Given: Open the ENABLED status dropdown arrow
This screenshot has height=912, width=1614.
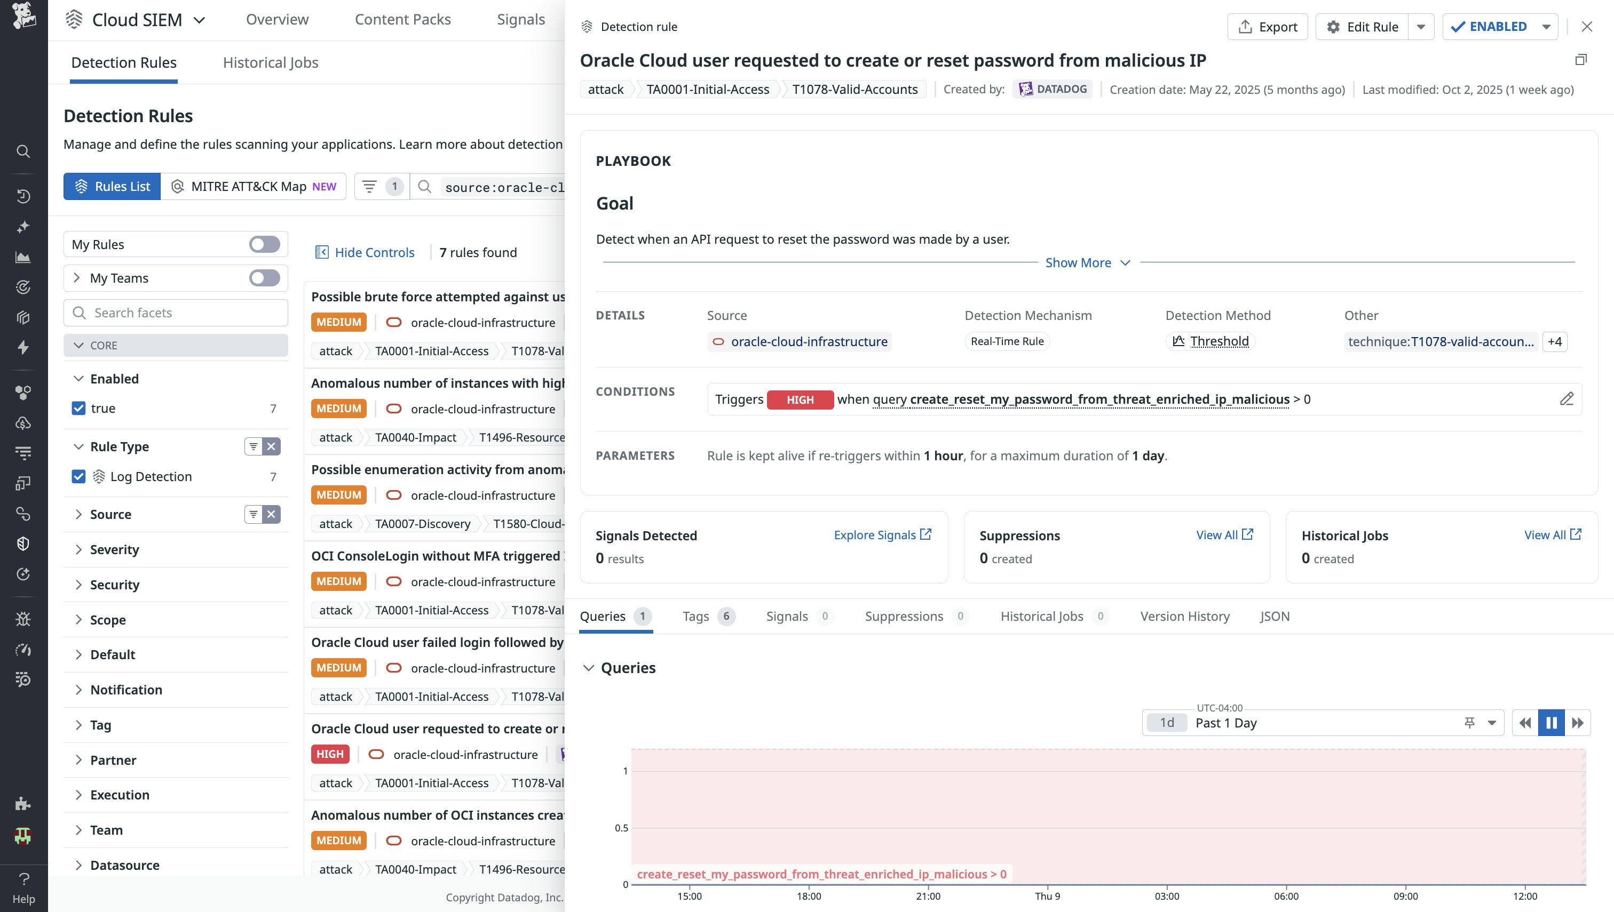Looking at the screenshot, I should tap(1546, 27).
